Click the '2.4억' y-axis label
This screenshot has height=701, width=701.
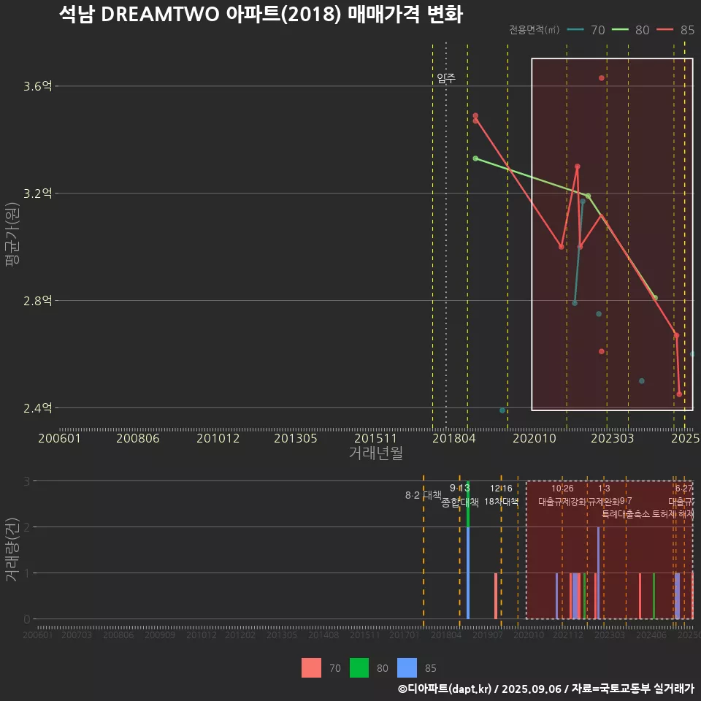pyautogui.click(x=38, y=407)
